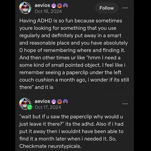The image size is (151, 151).
Task: Click the Follow button
Action: [x=106, y=8]
